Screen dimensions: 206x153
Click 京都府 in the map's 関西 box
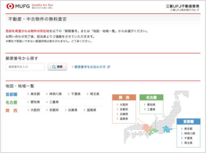click(x=124, y=109)
